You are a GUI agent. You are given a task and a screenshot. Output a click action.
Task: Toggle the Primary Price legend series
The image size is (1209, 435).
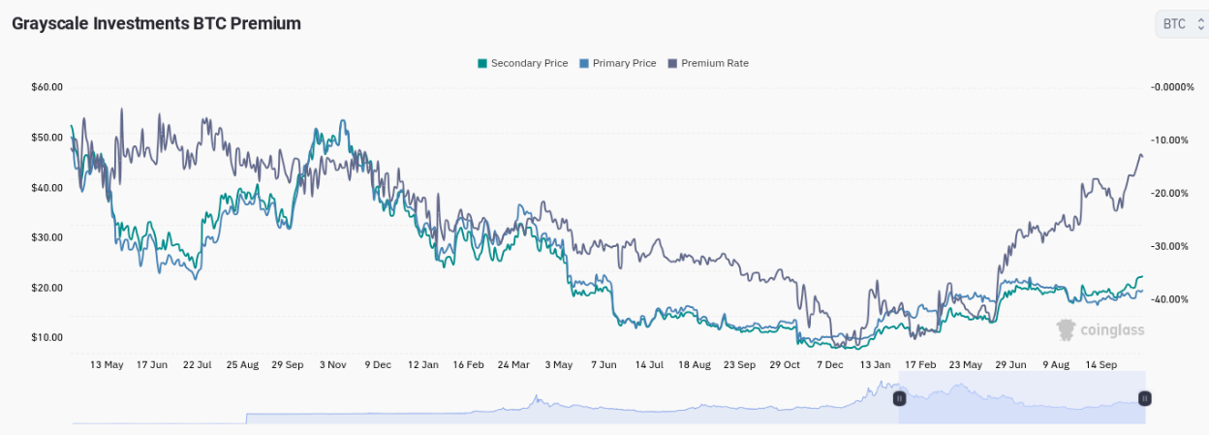point(617,63)
